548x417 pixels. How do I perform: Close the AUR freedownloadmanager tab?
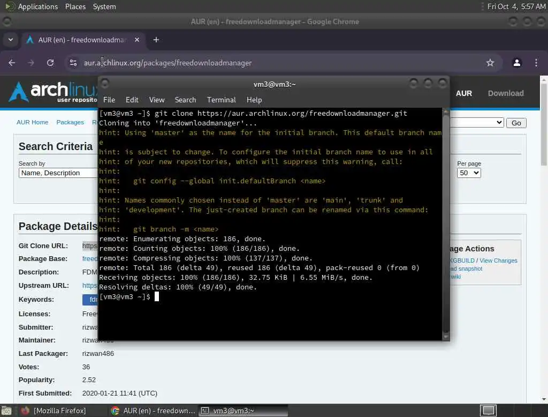(x=137, y=40)
